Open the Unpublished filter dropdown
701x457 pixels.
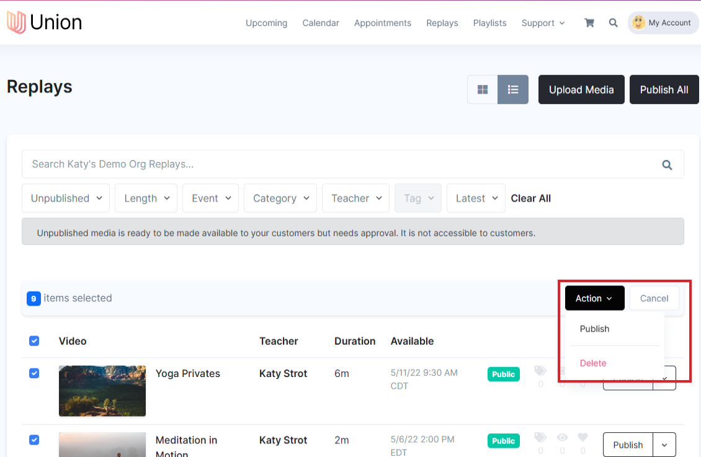coord(66,198)
